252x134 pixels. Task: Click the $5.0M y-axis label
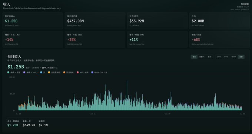(12, 94)
